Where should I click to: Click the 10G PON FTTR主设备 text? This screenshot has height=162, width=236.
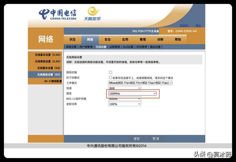click(145, 31)
